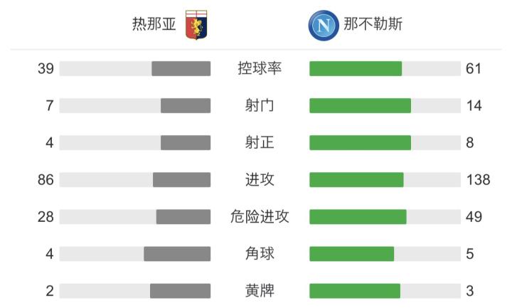Click Genoa's gray 控球率 bar
This screenshot has width=512, height=308.
181,68
